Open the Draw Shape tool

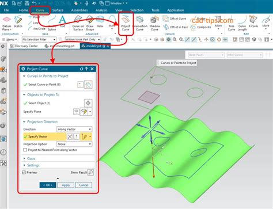tap(90, 24)
